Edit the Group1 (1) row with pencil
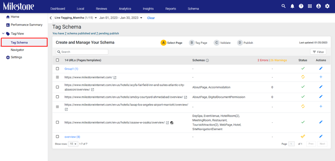The height and width of the screenshot is (161, 335). point(321,68)
